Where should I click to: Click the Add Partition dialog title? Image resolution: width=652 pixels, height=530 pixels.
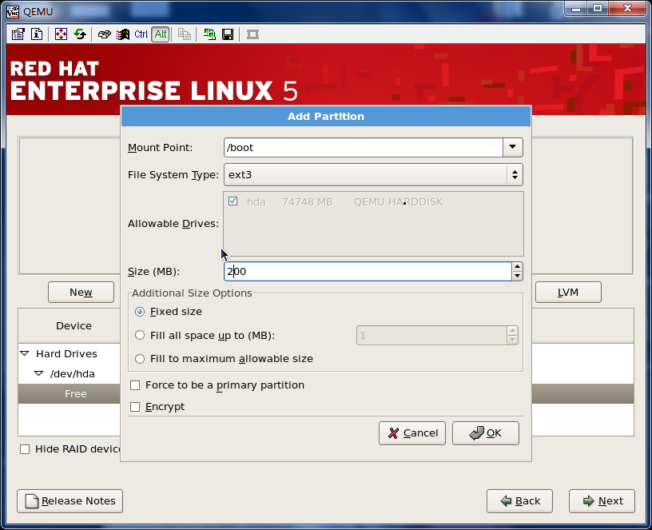point(326,117)
